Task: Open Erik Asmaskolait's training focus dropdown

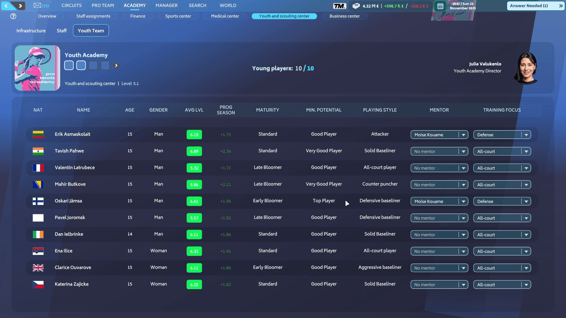Action: [502, 135]
